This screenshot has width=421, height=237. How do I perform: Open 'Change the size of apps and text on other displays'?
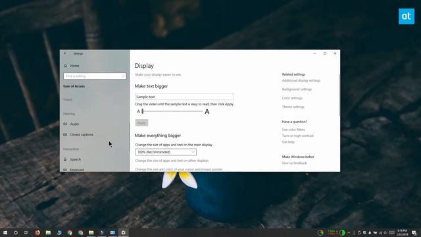(x=172, y=161)
